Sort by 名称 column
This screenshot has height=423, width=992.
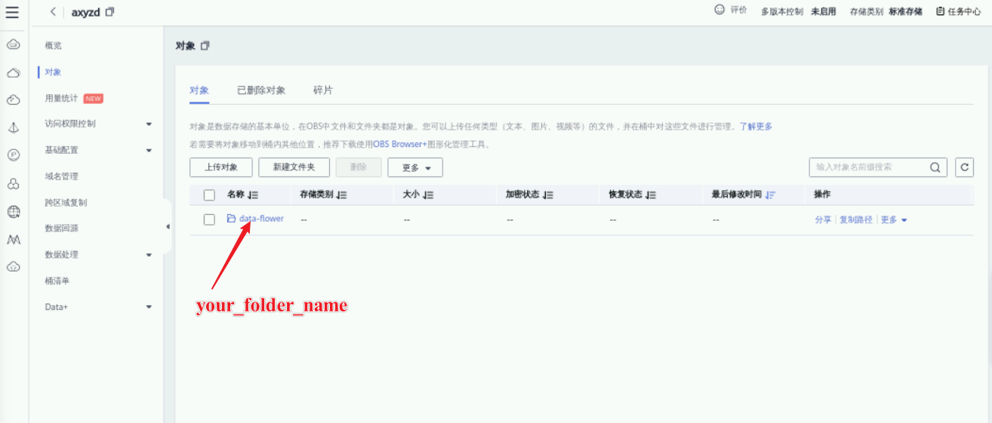(254, 195)
